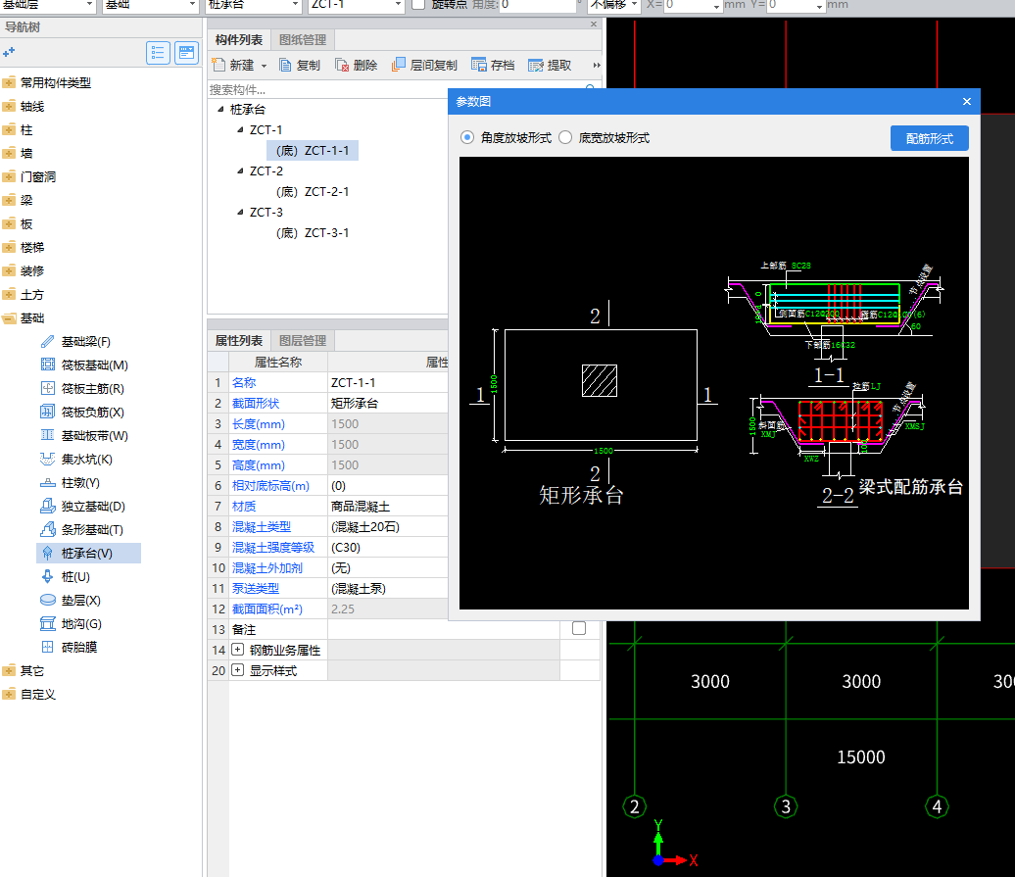Select 角度放坡形式 radio option

[467, 137]
